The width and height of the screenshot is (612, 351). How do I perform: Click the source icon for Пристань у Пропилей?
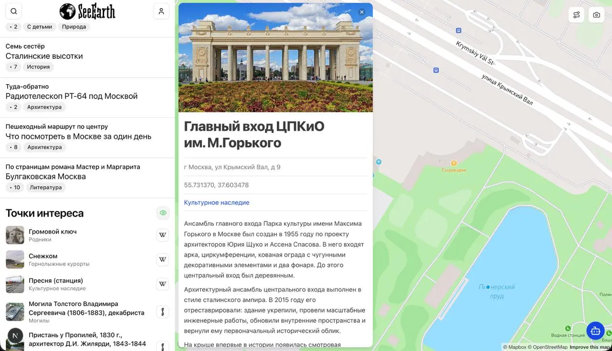pyautogui.click(x=163, y=346)
